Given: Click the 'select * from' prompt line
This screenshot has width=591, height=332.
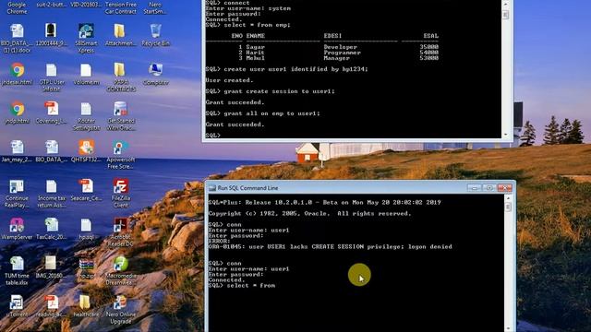Looking at the screenshot, I should 242,286.
